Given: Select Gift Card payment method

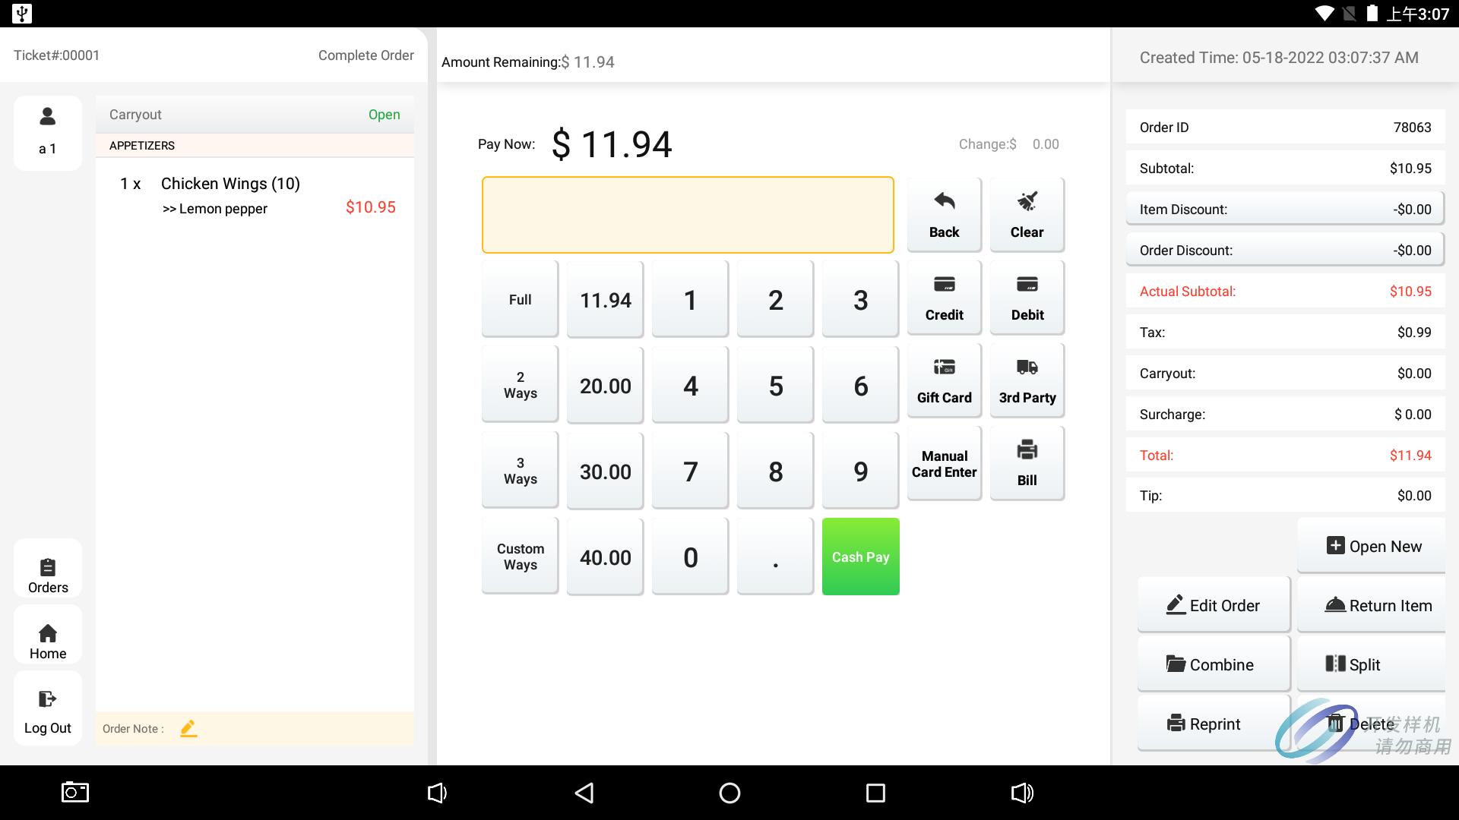Looking at the screenshot, I should (x=944, y=380).
